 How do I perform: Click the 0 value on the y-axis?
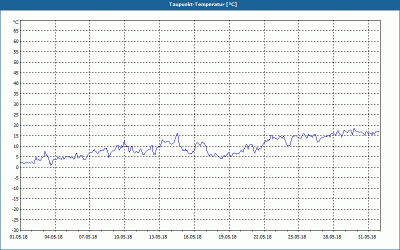(17, 167)
